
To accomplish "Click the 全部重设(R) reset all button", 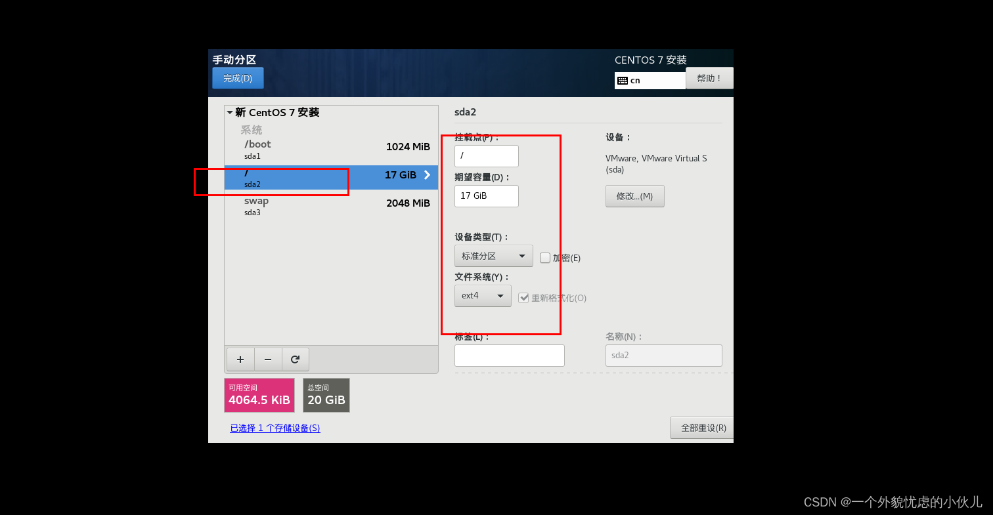I will point(702,428).
